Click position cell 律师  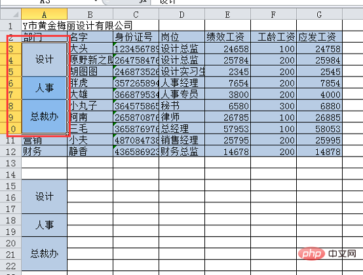point(181,117)
